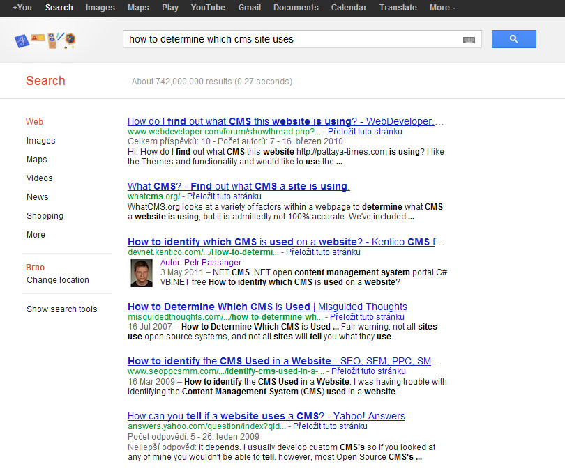Image resolution: width=565 pixels, height=471 pixels.
Task: Click the '16 Mar 2009' snippet date
Action: [x=151, y=382]
